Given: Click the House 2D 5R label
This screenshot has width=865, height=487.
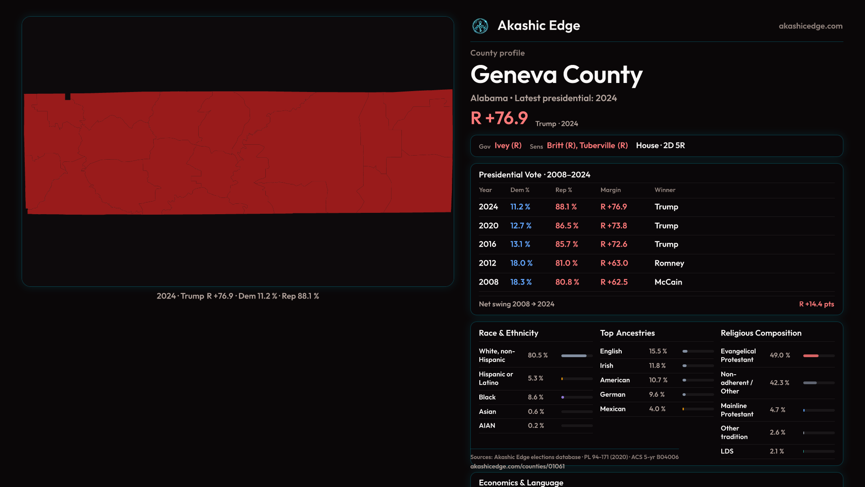Looking at the screenshot, I should [660, 146].
